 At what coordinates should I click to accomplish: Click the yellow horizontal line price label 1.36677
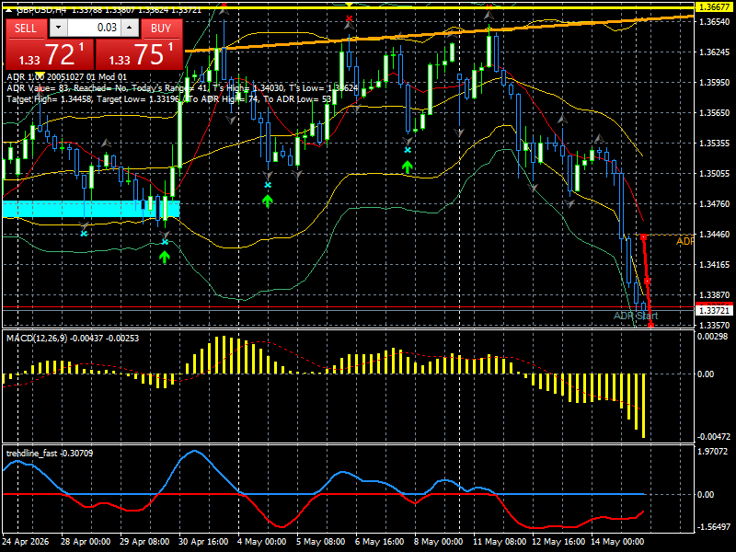pyautogui.click(x=714, y=7)
